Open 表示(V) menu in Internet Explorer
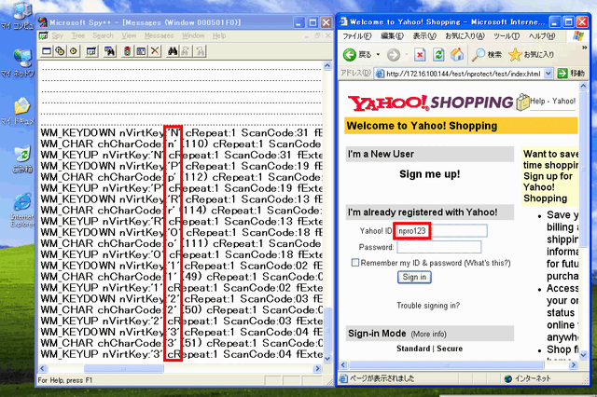 [x=424, y=36]
